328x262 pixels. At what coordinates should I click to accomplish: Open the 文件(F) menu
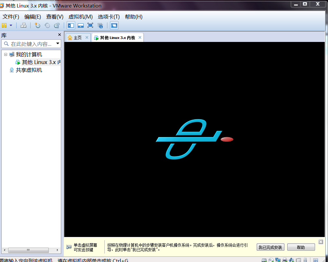(11, 17)
